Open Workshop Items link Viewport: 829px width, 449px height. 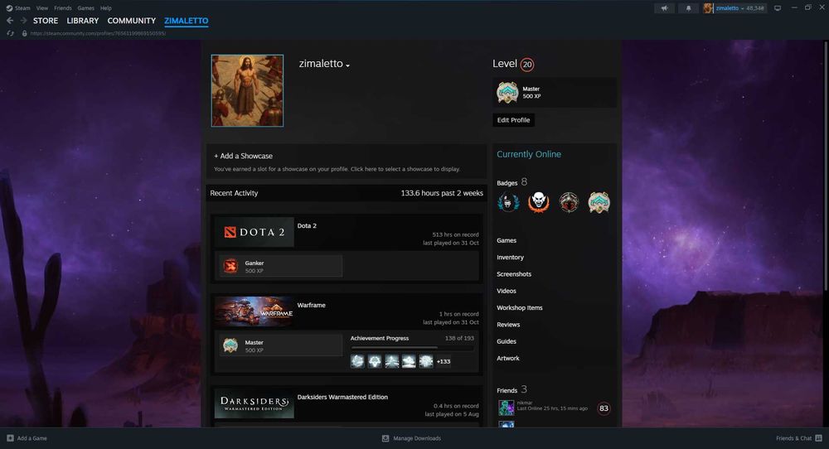coord(520,308)
